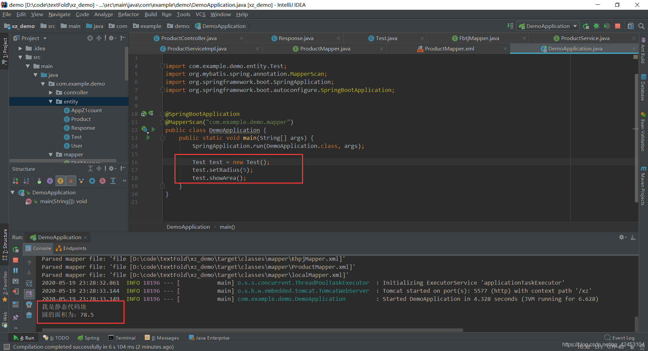Switch to the Test.java tab
This screenshot has height=351, width=648.
click(386, 38)
